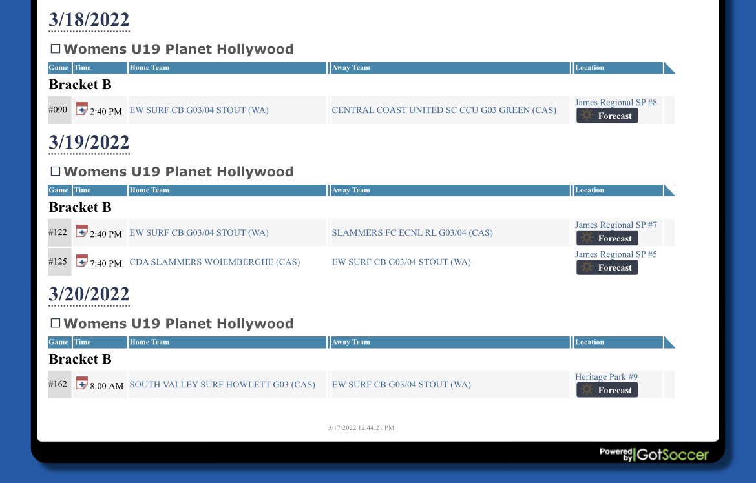Viewport: 756px width, 483px height.
Task: Open Heritage Park #9 location link
Action: coord(606,376)
